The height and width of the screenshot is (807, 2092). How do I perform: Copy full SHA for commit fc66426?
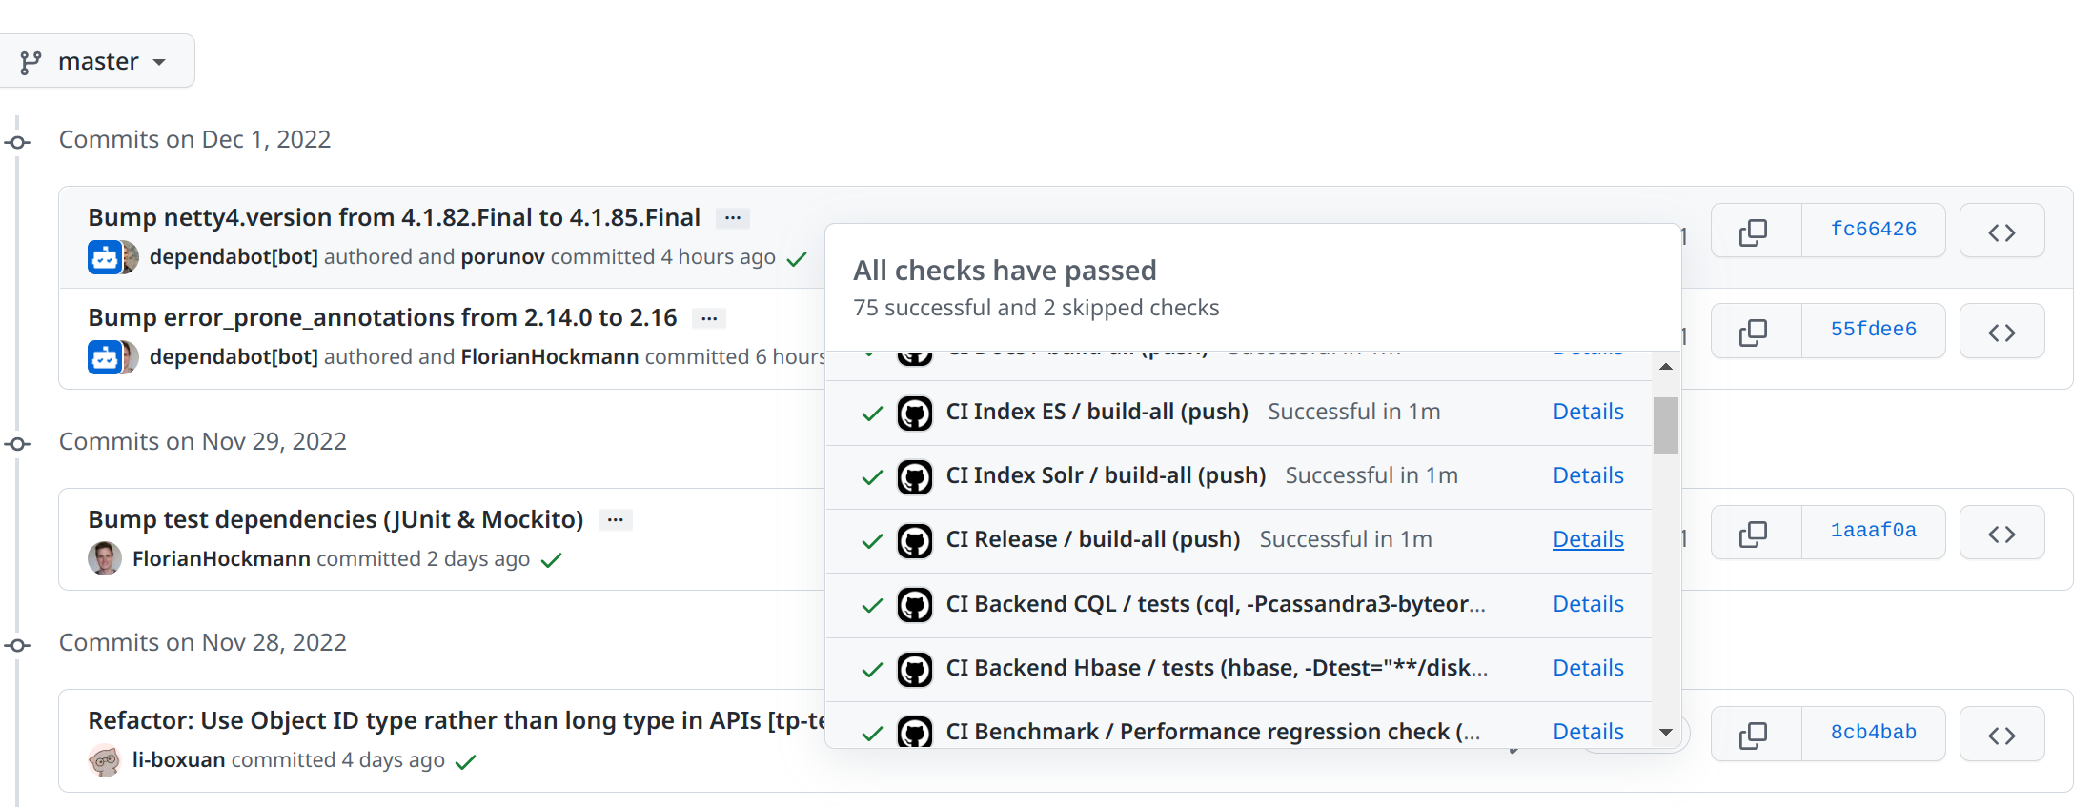click(x=1755, y=232)
